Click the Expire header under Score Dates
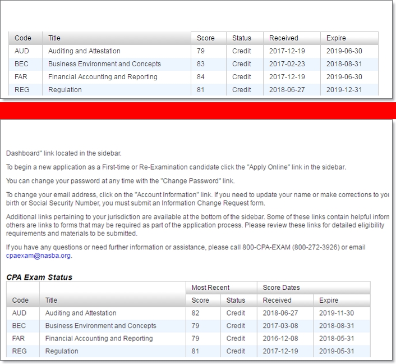396x364 pixels. (x=329, y=300)
